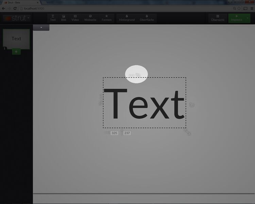Insert an image with Bild button
255x204 pixels.
click(x=64, y=18)
